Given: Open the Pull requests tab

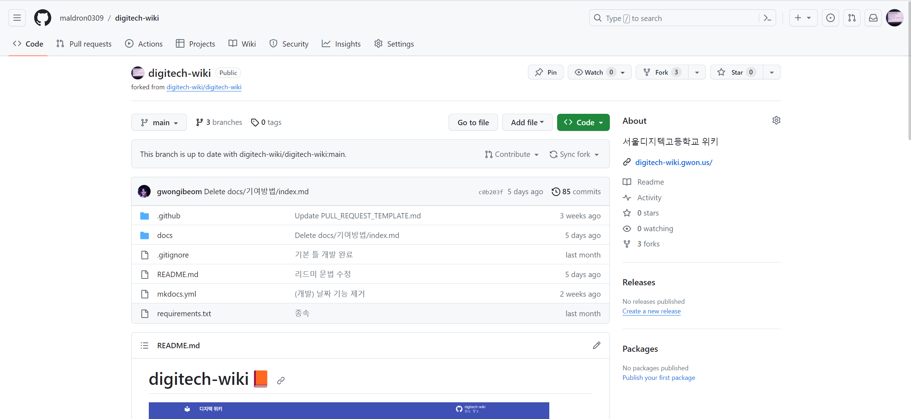Looking at the screenshot, I should click(84, 44).
